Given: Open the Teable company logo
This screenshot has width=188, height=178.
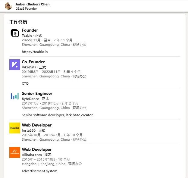Looking at the screenshot, I should 15,33.
